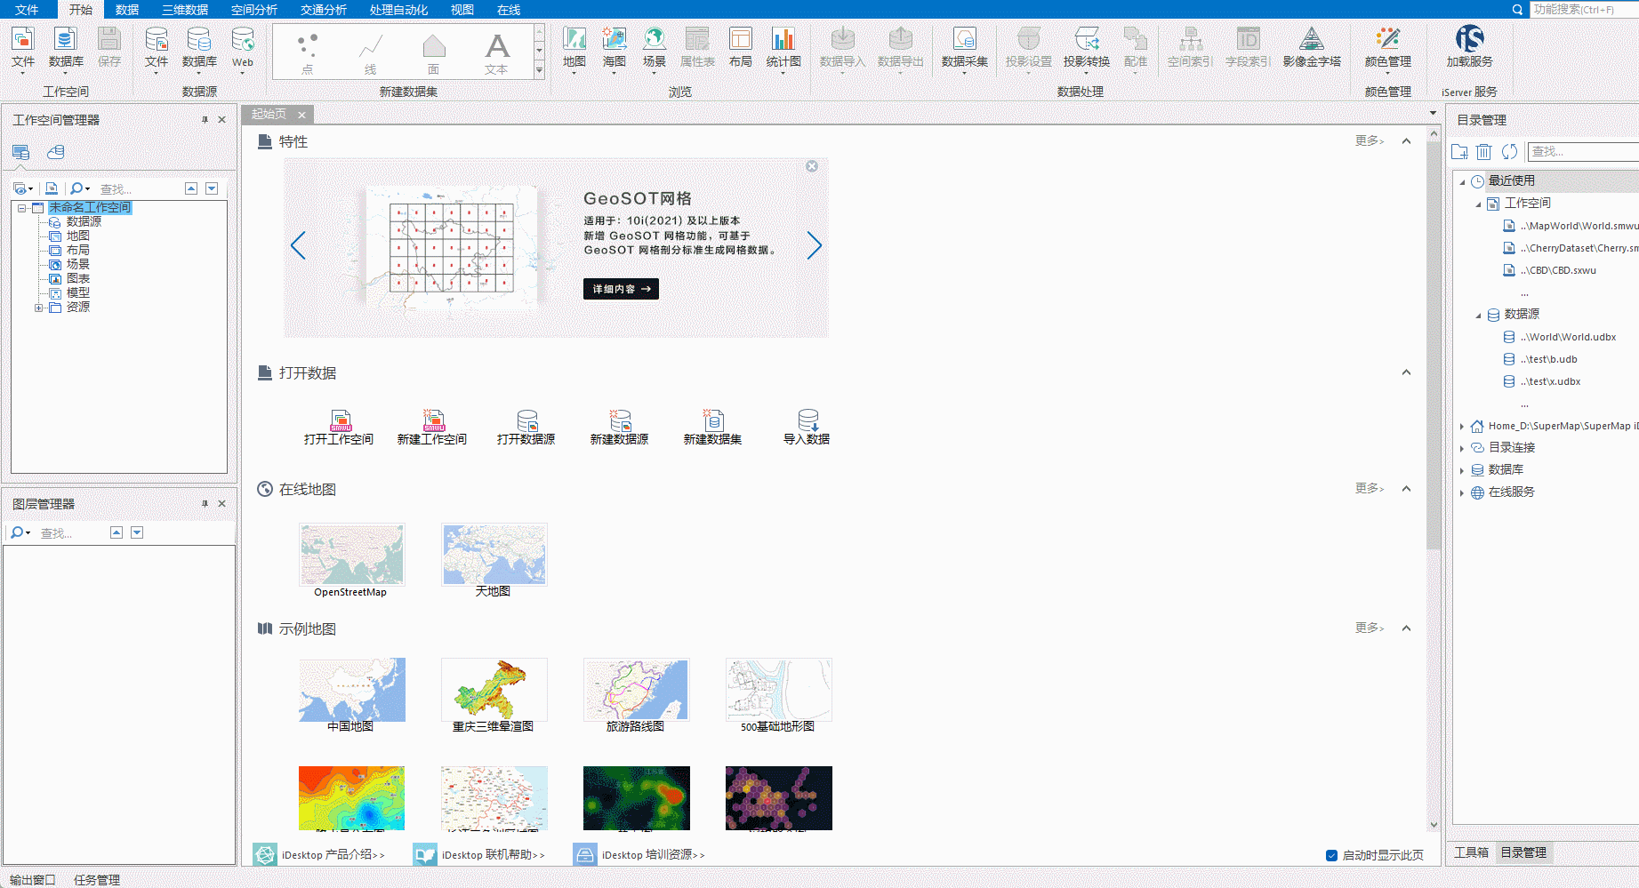
Task: Expand the 资源 tree node
Action: pos(38,308)
